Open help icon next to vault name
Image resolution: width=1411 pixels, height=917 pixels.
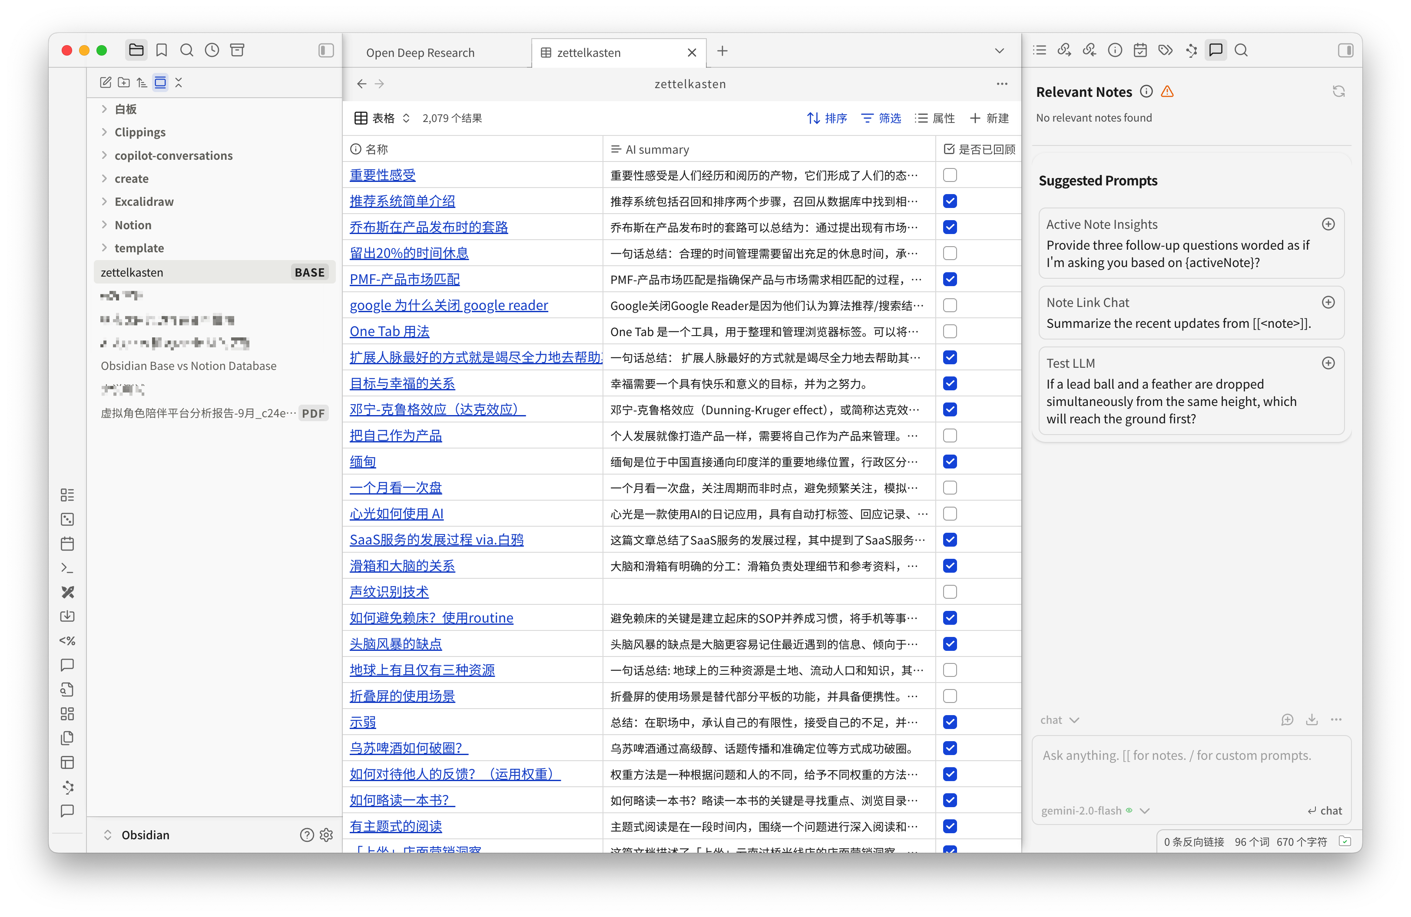307,835
